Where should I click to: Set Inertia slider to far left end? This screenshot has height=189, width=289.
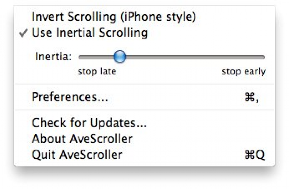coord(80,57)
